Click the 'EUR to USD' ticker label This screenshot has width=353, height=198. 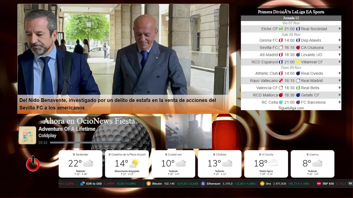click(94, 184)
